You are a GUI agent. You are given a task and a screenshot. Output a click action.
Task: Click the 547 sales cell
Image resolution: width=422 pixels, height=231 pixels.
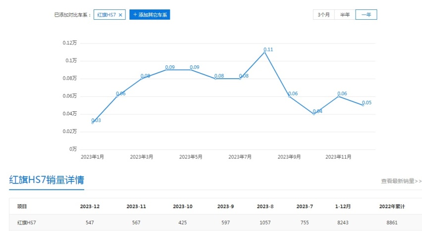90,223
